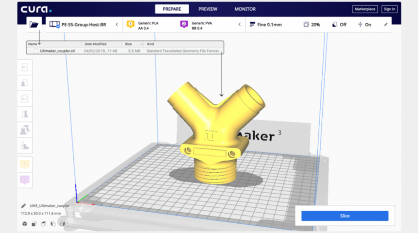418x233 pixels.
Task: Open file with the folder icon
Action: tap(34, 24)
